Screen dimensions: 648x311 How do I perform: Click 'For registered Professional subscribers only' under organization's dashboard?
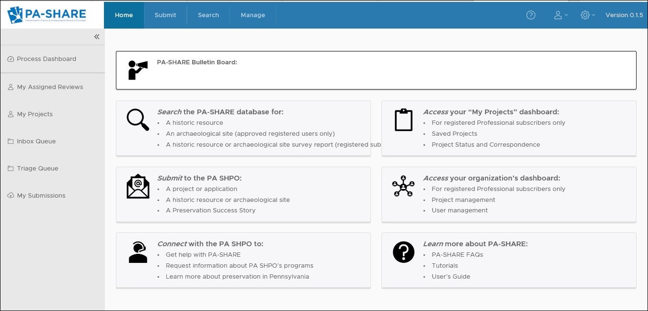[498, 189]
